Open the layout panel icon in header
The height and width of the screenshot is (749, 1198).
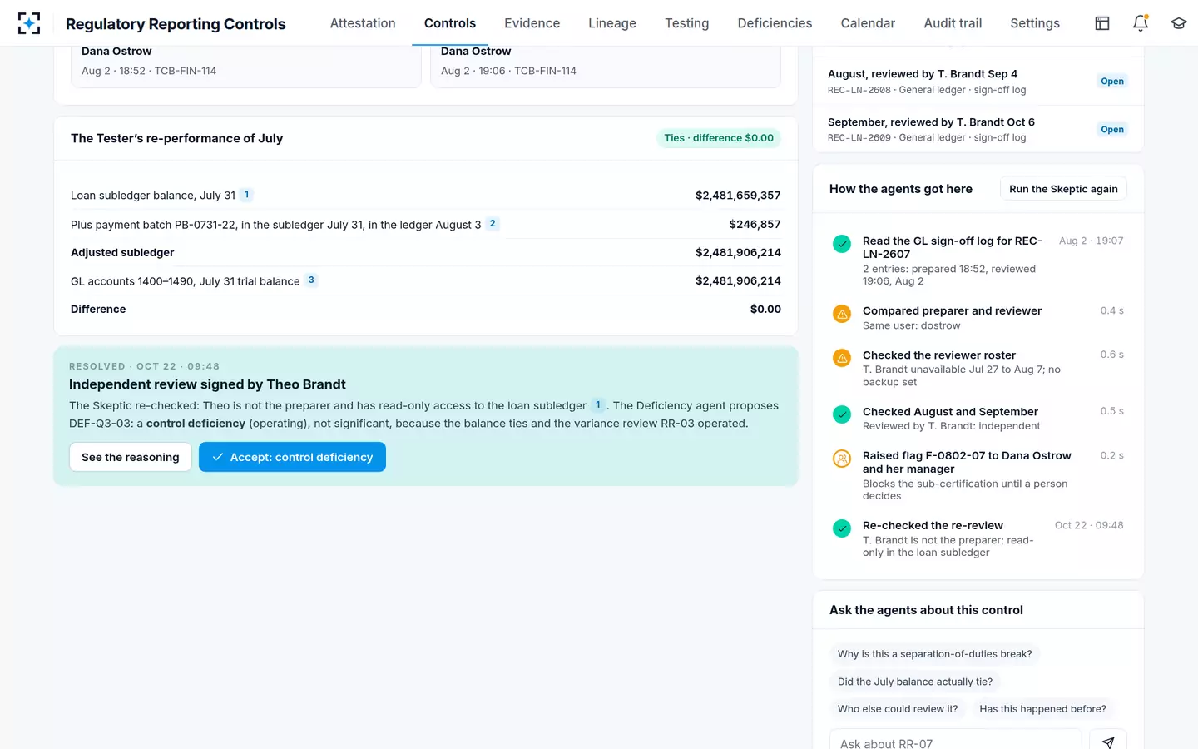tap(1102, 23)
